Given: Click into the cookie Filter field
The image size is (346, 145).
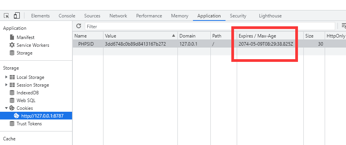Looking at the screenshot, I should pyautogui.click(x=210, y=26).
